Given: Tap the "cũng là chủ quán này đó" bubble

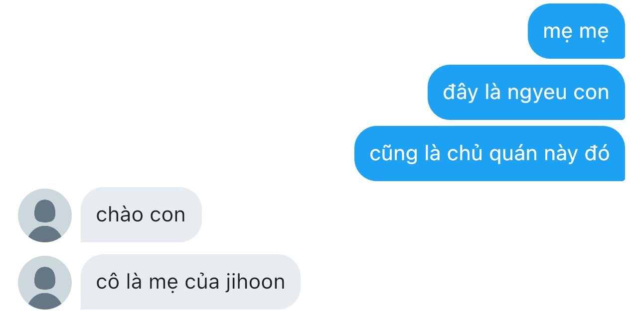Looking at the screenshot, I should pos(489,154).
